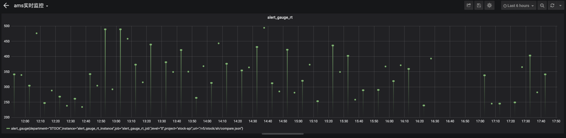Click the share dashboard icon

pos(469,5)
